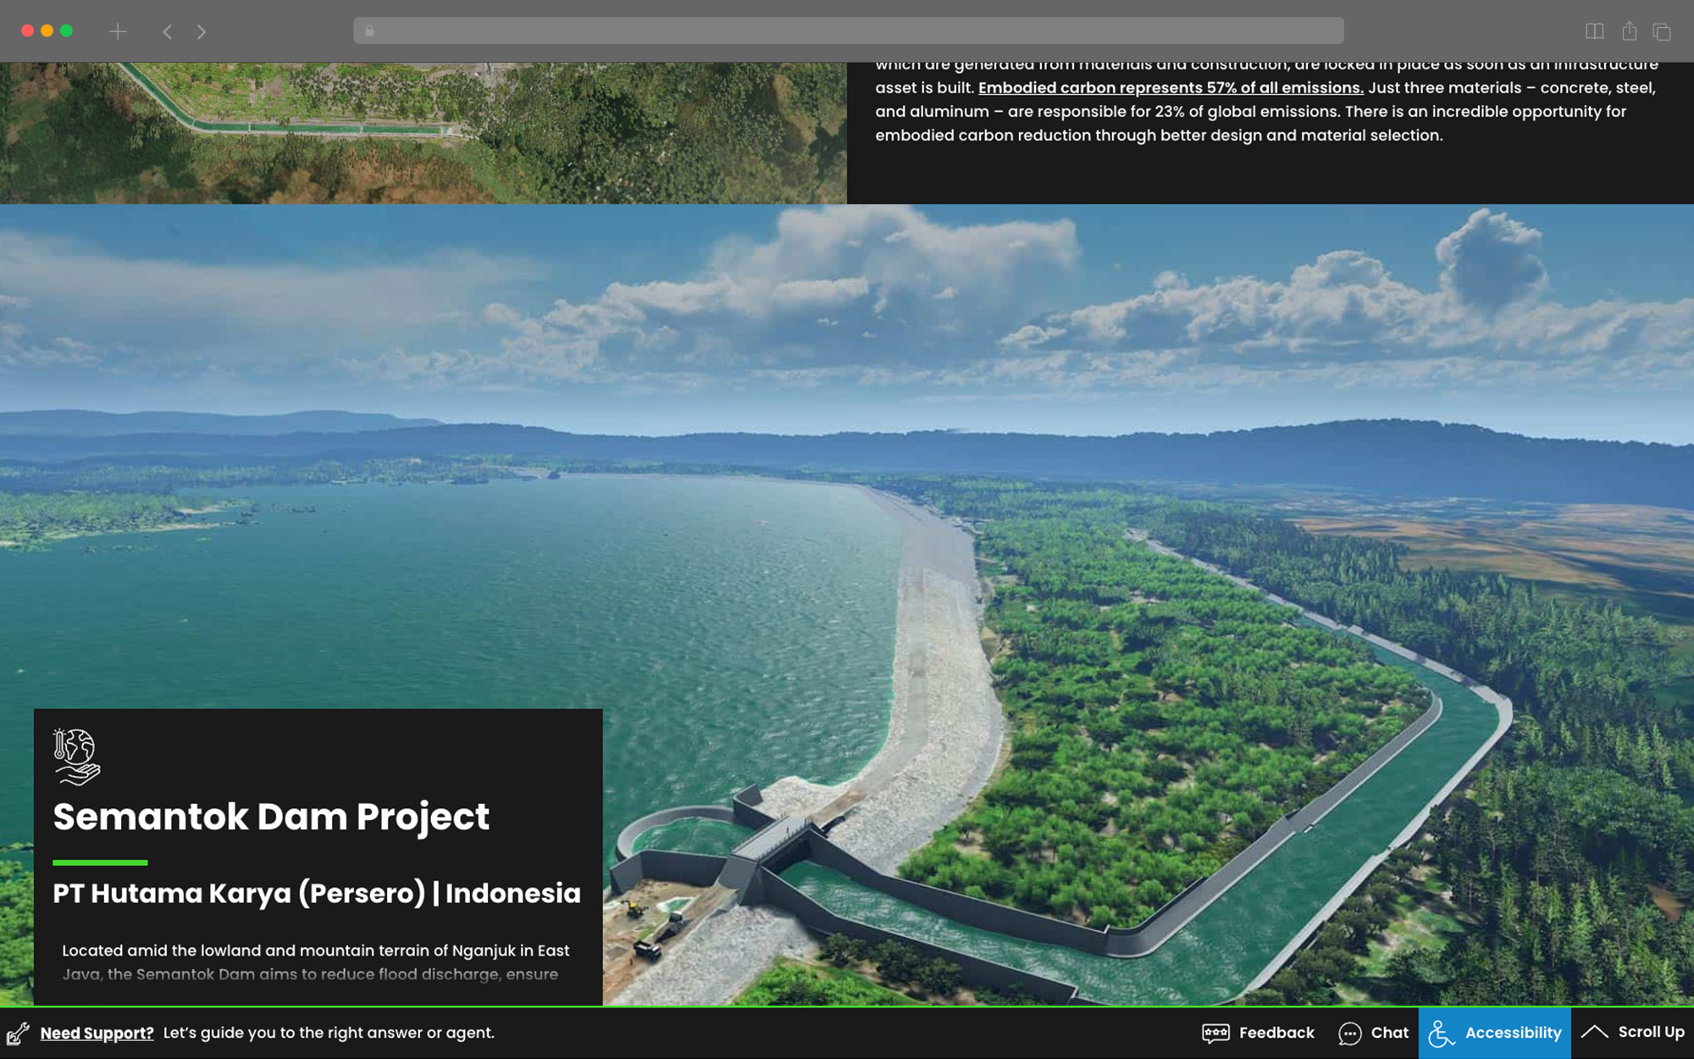The image size is (1694, 1059).
Task: Click the Feedback rating icon
Action: [x=1215, y=1033]
